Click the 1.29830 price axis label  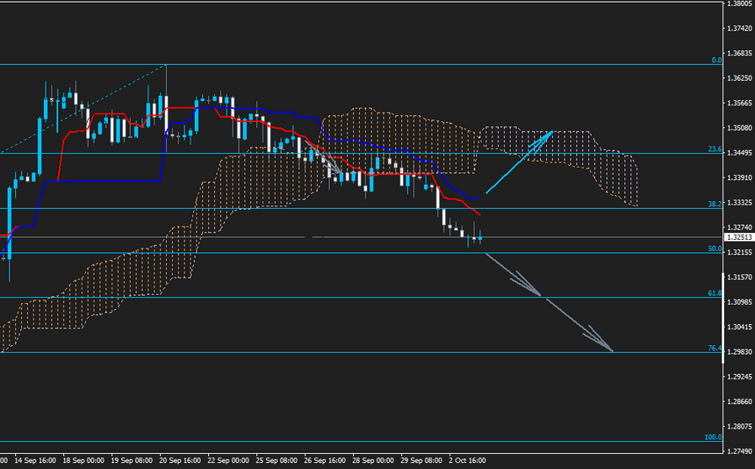739,352
